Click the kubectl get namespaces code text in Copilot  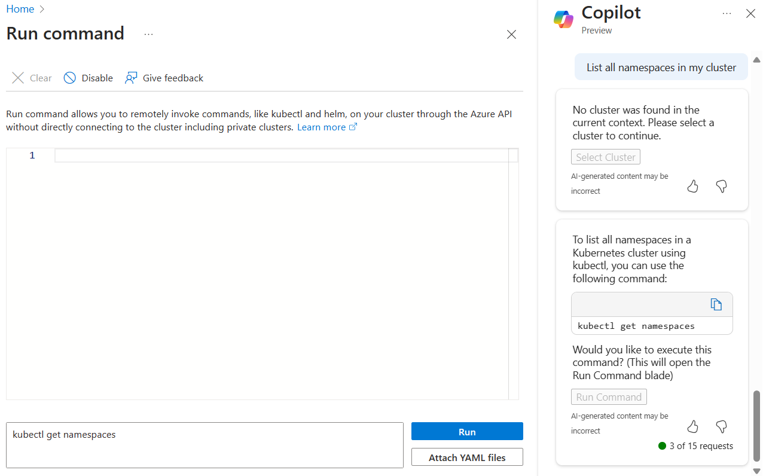point(636,326)
